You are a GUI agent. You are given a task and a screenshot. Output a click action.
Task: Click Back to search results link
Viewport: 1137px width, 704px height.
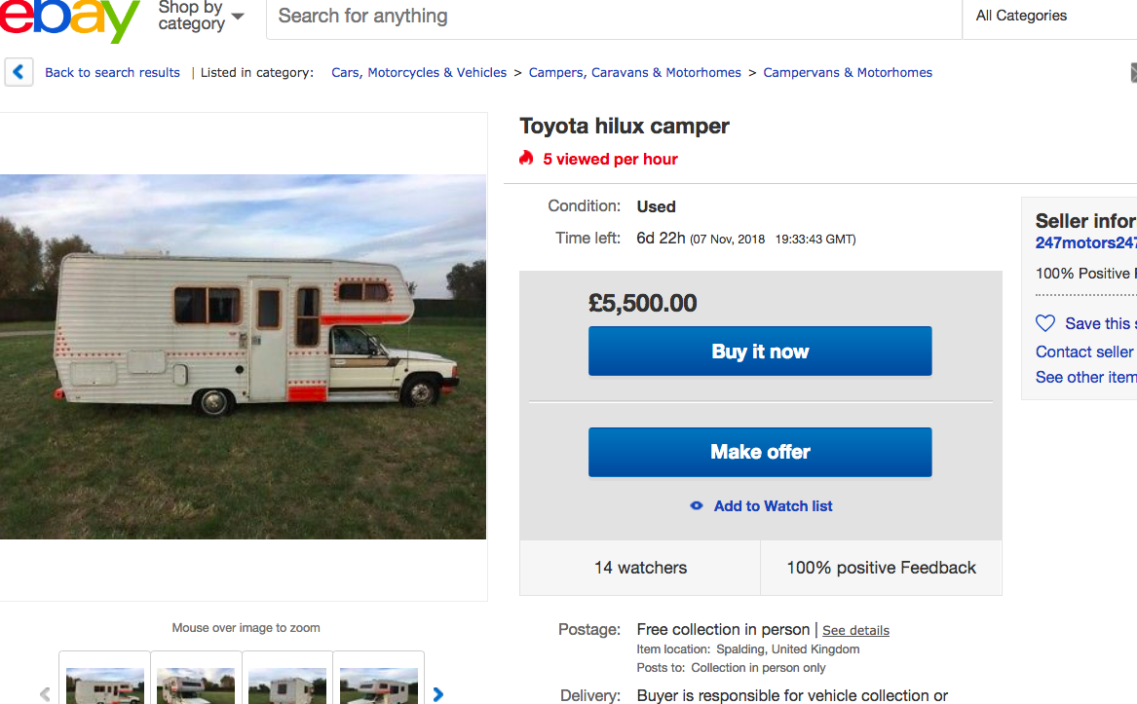tap(112, 72)
